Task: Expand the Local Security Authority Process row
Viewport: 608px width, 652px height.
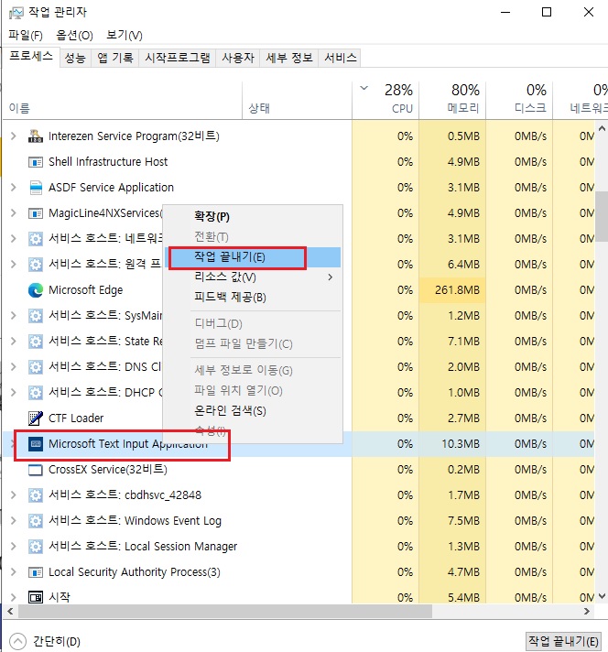Action: point(14,572)
